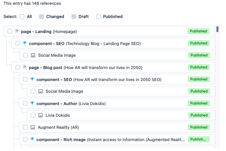Open the page - Landing (Homepage) entry
This screenshot has height=151, width=226.
click(49, 32)
